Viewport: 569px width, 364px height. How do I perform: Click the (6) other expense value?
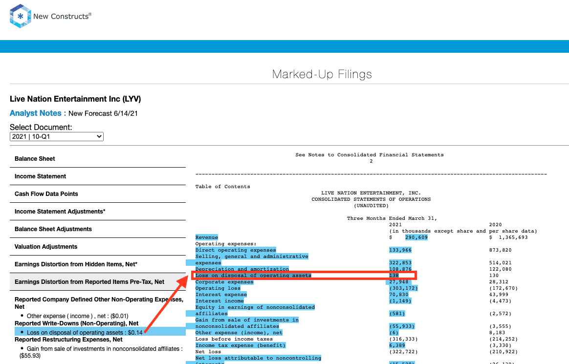394,332
